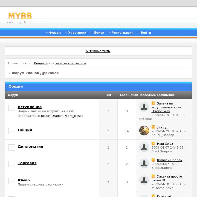Image resolution: width=197 pixels, height=197 pixels.
Task: Click orange arrow icon beside Куплю - Продам
Action: (x=153, y=160)
